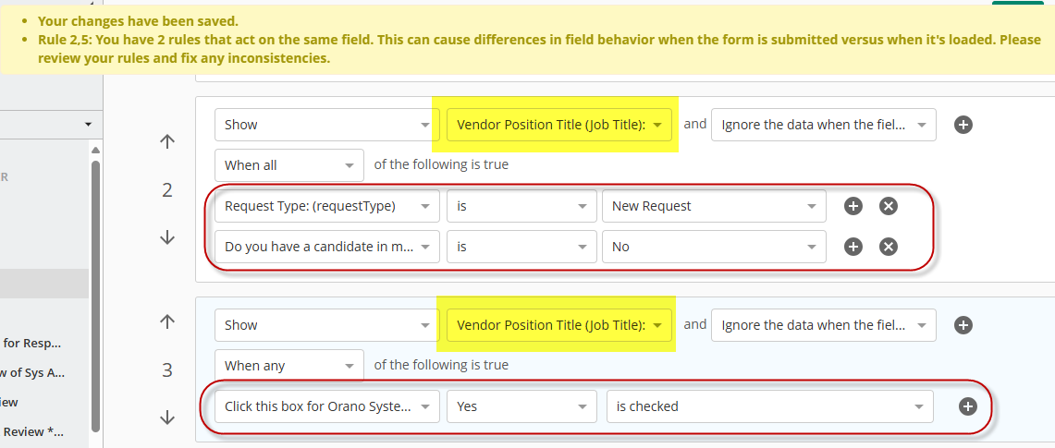Open the When all dropdown
Viewport: 1055px width, 448px height.
click(x=289, y=165)
